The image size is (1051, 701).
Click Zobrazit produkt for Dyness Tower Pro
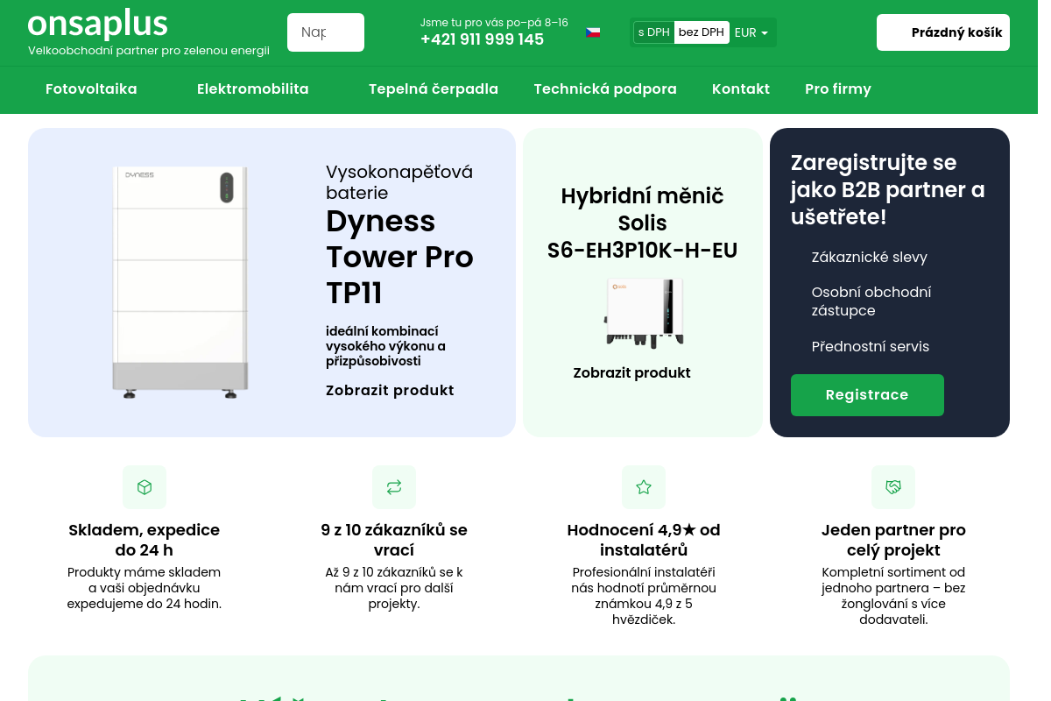pyautogui.click(x=390, y=390)
